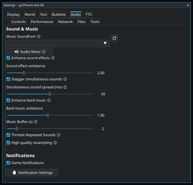Toggle Enhance bard music checkbox
Screen dimensions: 193x185
pyautogui.click(x=8, y=100)
